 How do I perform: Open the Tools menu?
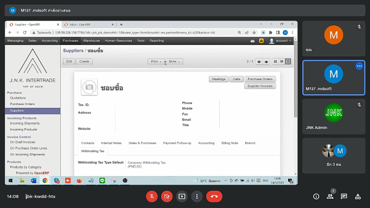click(141, 41)
